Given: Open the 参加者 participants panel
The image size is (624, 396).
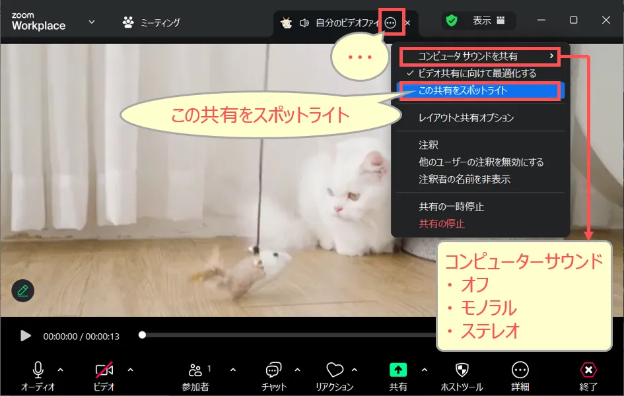Looking at the screenshot, I should [195, 370].
